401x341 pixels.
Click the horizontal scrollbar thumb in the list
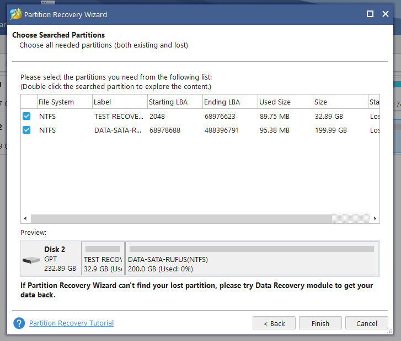point(181,218)
